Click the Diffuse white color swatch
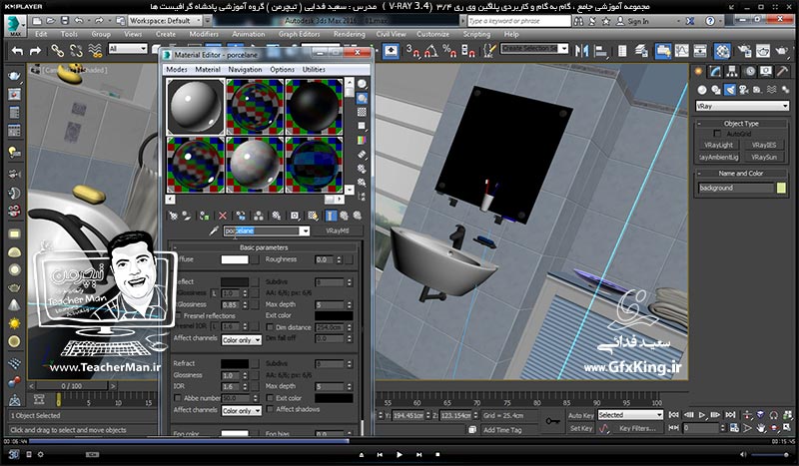Screen dimensions: 799x466 tap(235, 259)
